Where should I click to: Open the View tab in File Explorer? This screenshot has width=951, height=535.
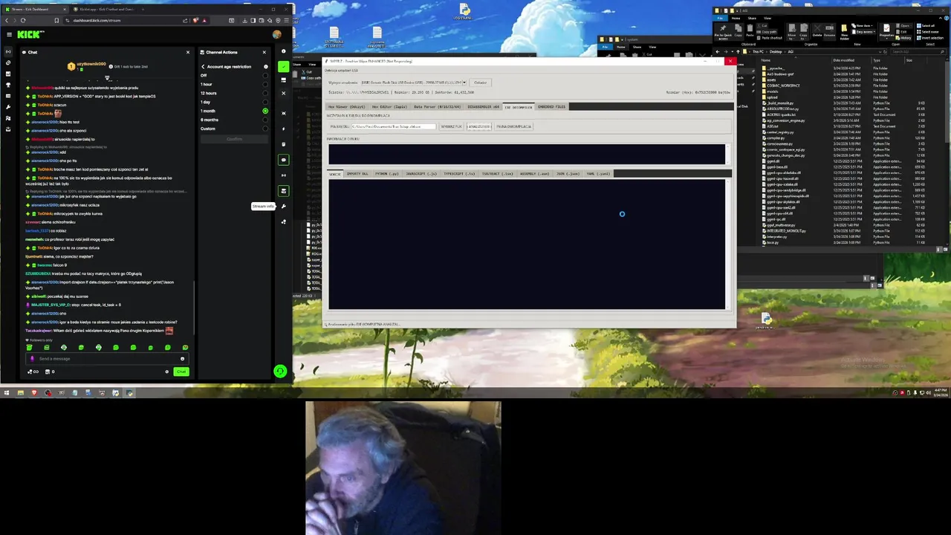pos(767,18)
